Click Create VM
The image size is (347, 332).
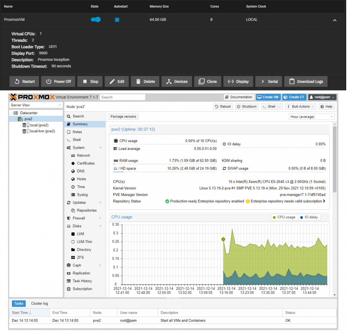(x=268, y=97)
